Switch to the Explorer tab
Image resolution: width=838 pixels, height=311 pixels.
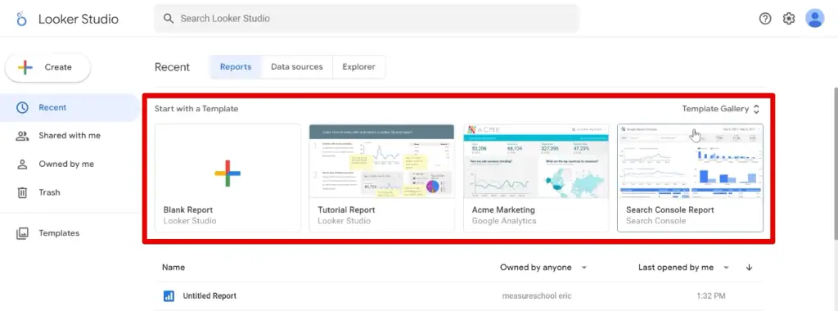pos(358,67)
